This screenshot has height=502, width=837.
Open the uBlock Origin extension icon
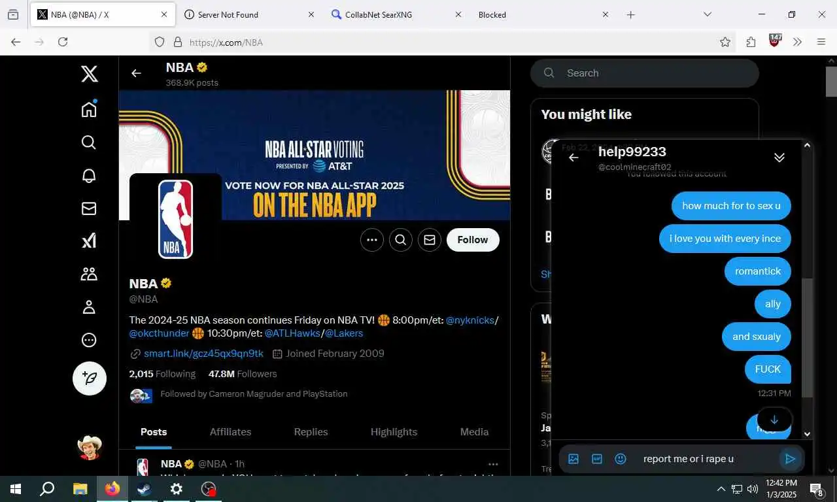click(775, 41)
